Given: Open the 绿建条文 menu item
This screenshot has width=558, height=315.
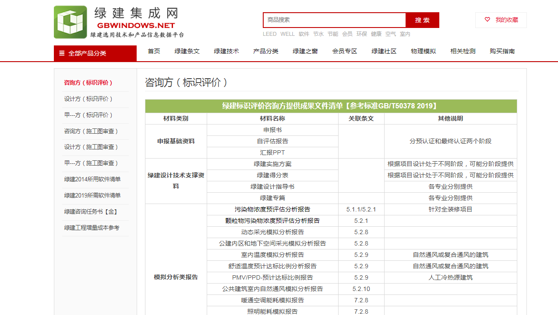Looking at the screenshot, I should (x=187, y=51).
